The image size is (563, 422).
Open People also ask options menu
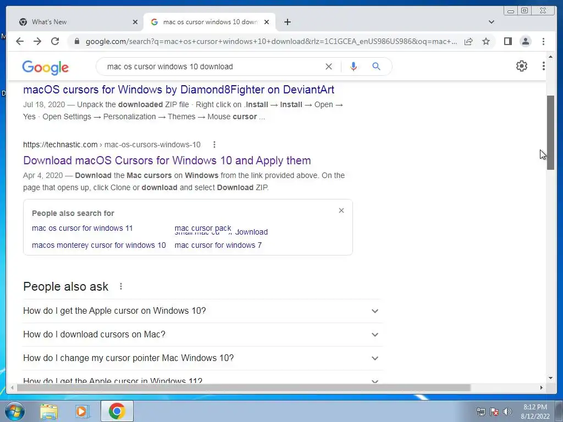(x=121, y=286)
